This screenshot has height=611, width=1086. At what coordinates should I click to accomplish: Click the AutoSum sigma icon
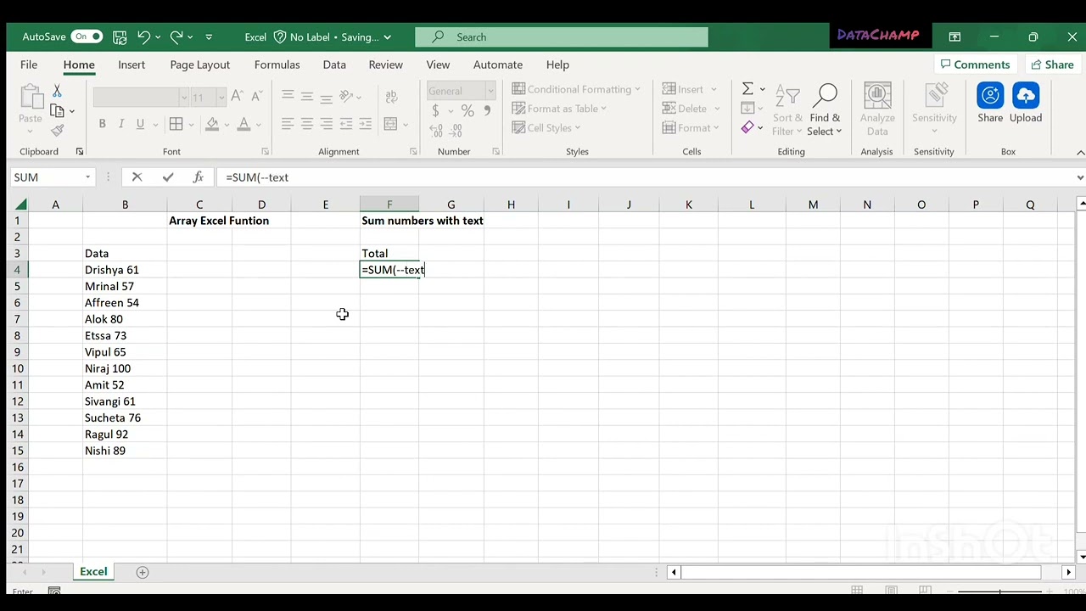pyautogui.click(x=747, y=89)
